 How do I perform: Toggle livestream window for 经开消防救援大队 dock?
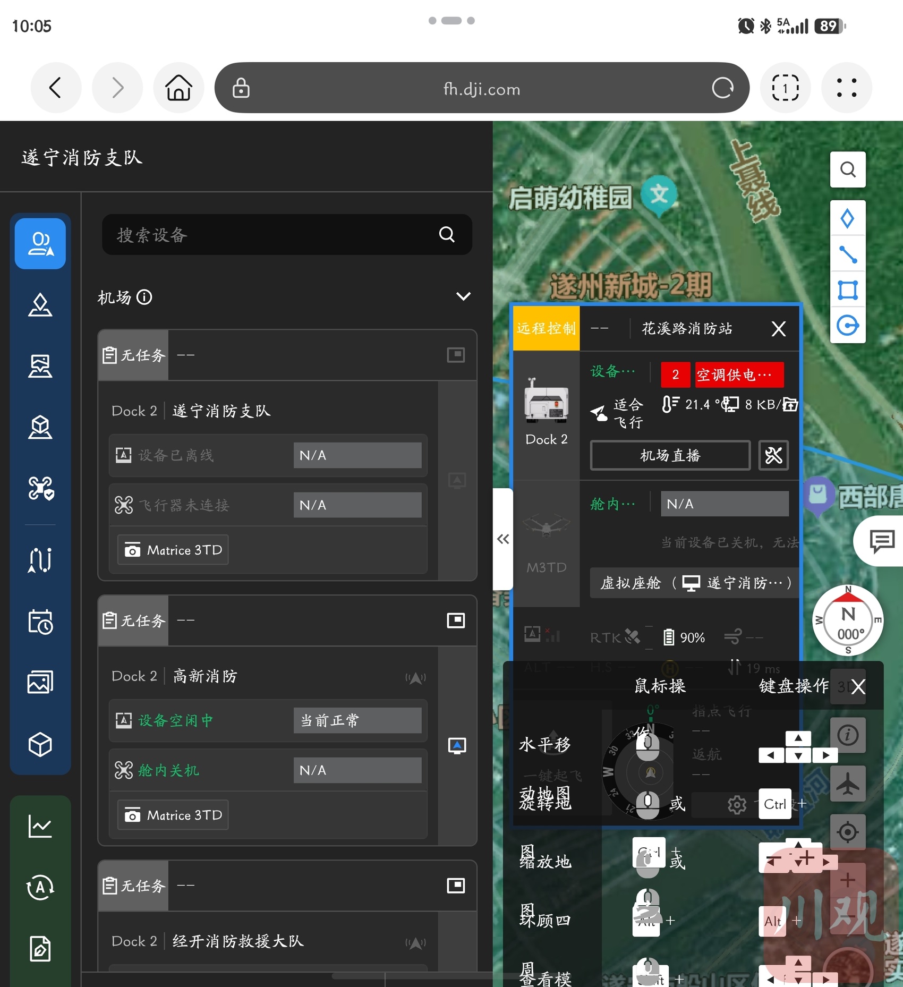[x=456, y=886]
